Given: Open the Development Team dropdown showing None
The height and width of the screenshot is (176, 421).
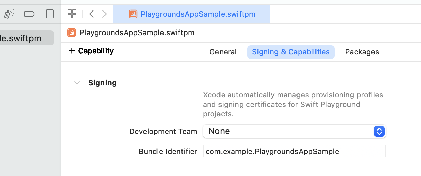Looking at the screenshot, I should coord(288,131).
